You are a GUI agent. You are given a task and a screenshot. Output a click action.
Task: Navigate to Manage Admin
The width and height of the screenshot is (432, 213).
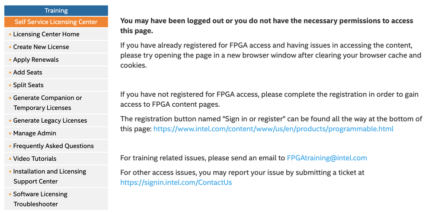(x=35, y=133)
